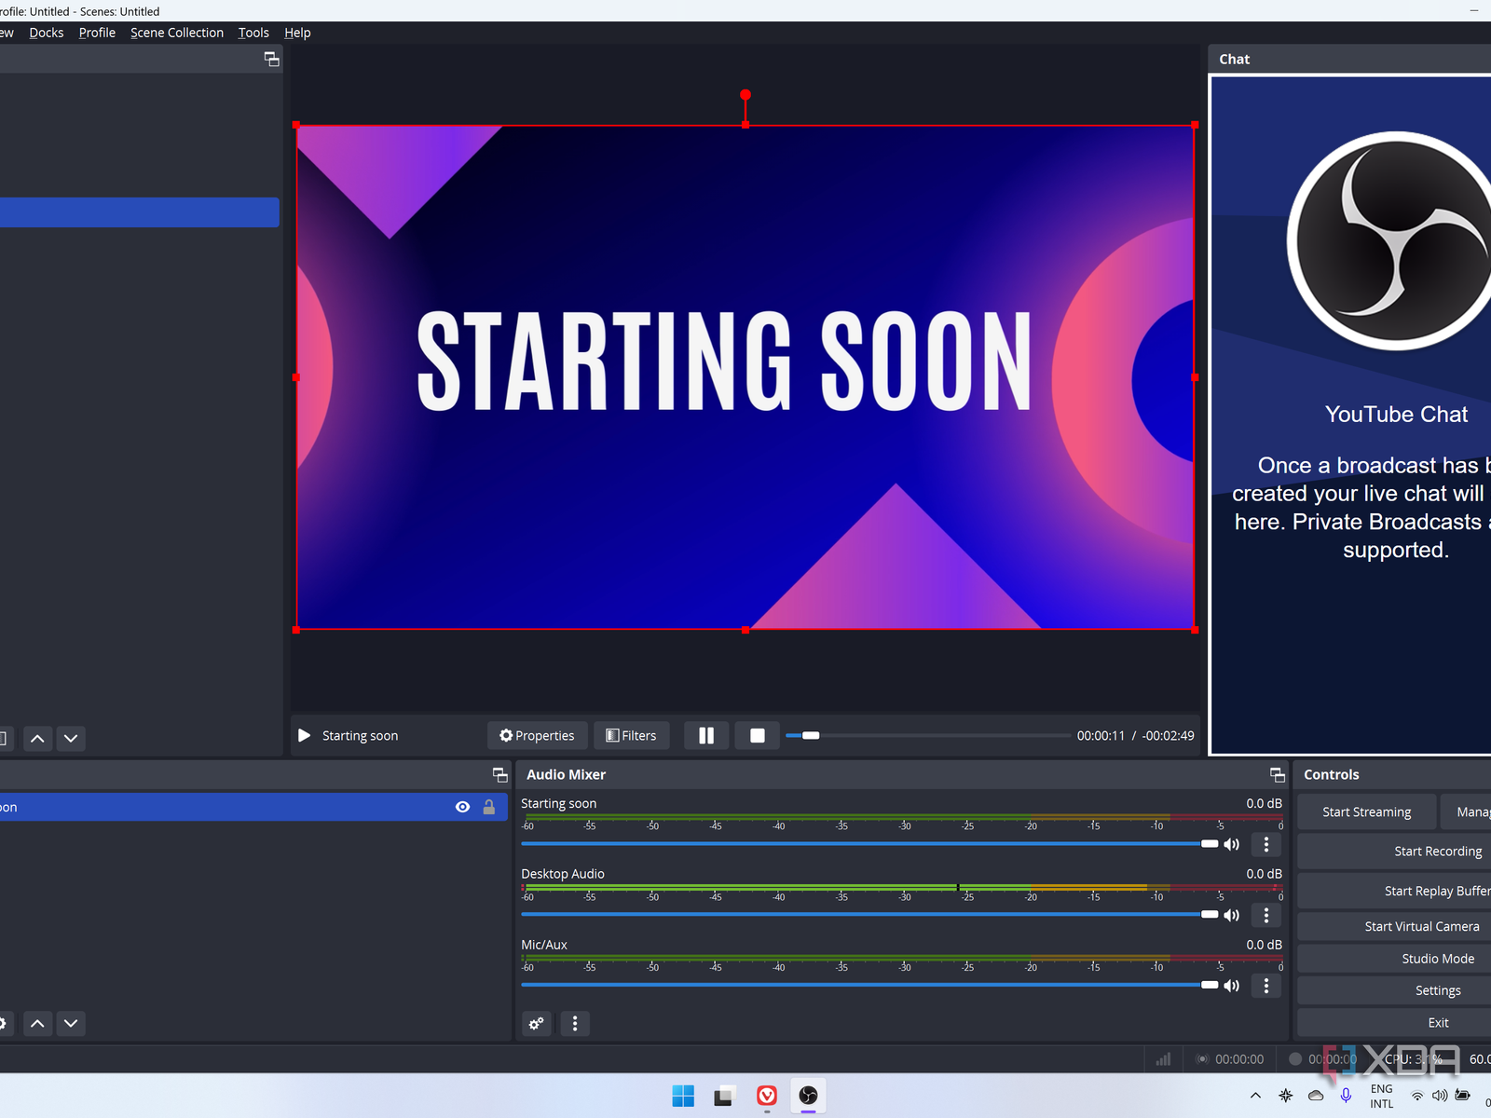Screen dimensions: 1491x1118
Task: Pop out the Audio Mixer dock
Action: point(1277,775)
